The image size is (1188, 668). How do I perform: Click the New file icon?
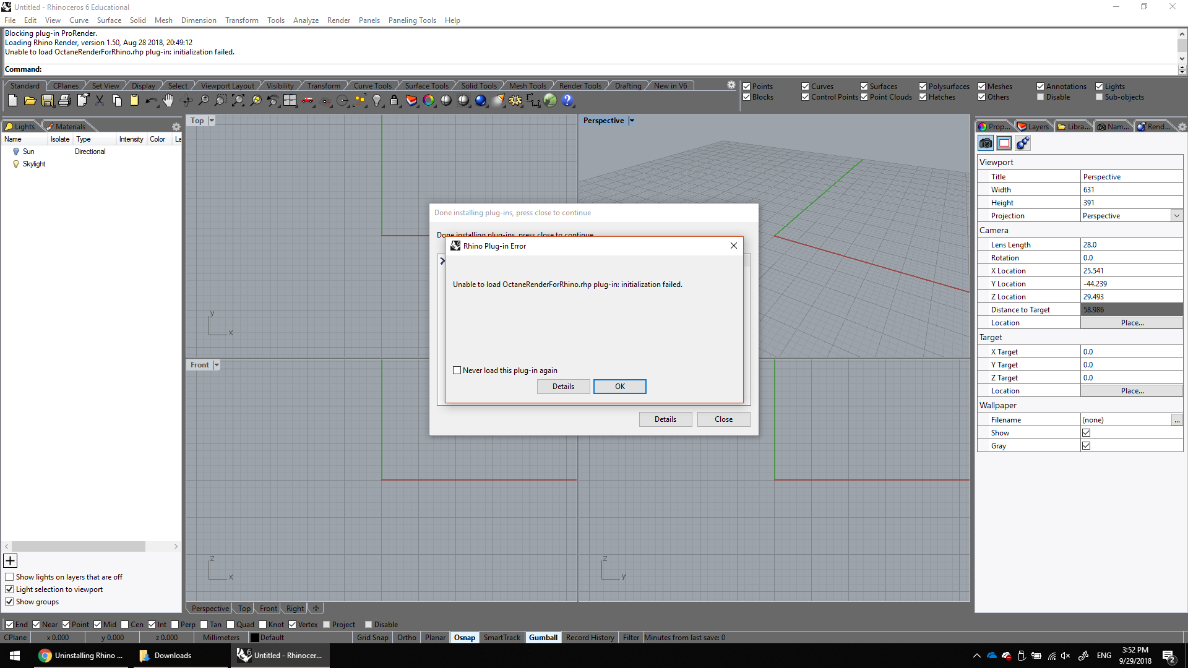point(12,101)
